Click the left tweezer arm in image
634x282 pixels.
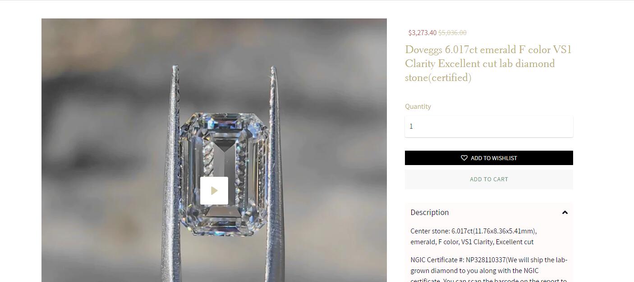pyautogui.click(x=173, y=180)
